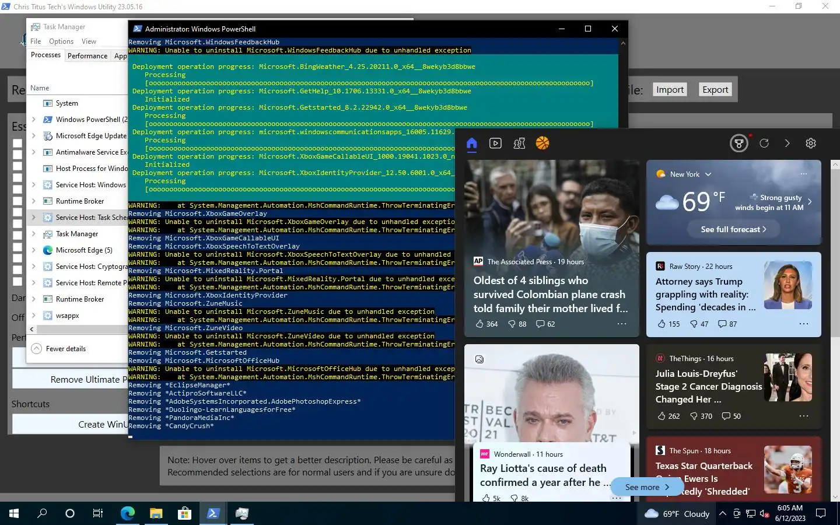Collapse Task Manager via Fewer details
This screenshot has height=525, width=840.
point(58,349)
